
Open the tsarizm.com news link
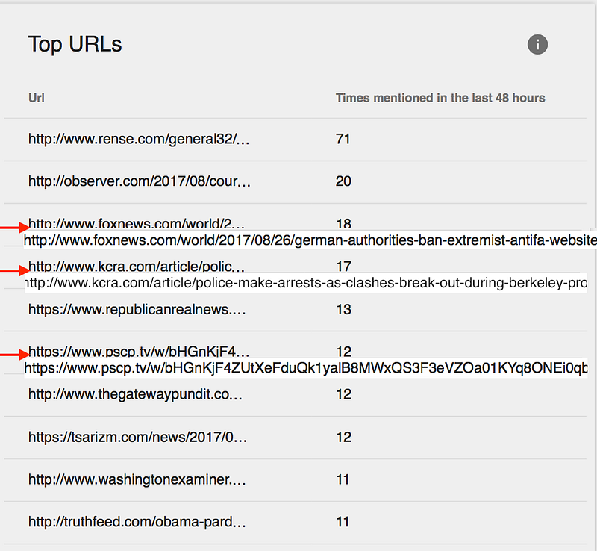pos(137,437)
